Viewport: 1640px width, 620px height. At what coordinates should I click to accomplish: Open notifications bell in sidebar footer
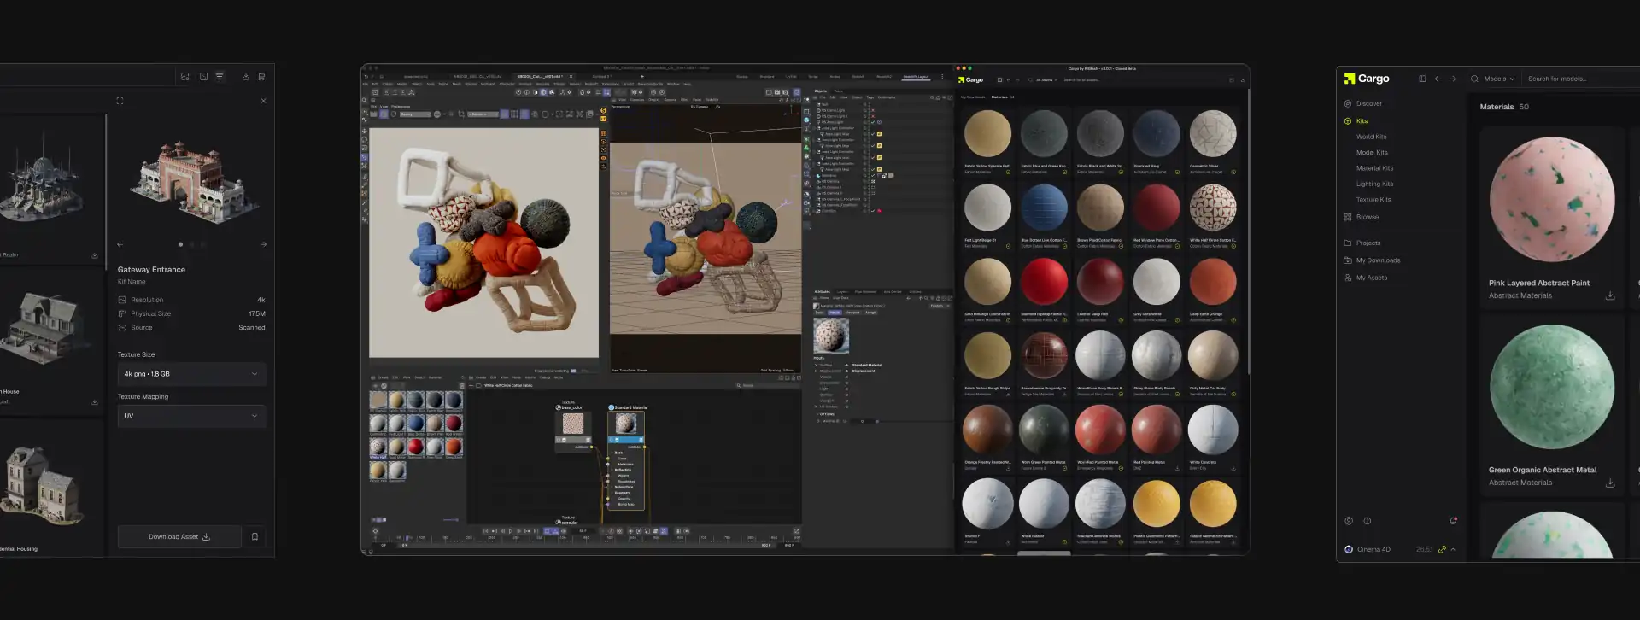1453,521
